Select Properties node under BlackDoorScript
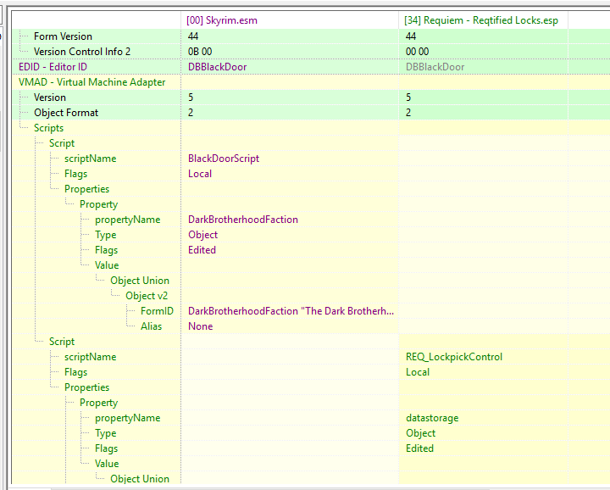 click(x=86, y=189)
